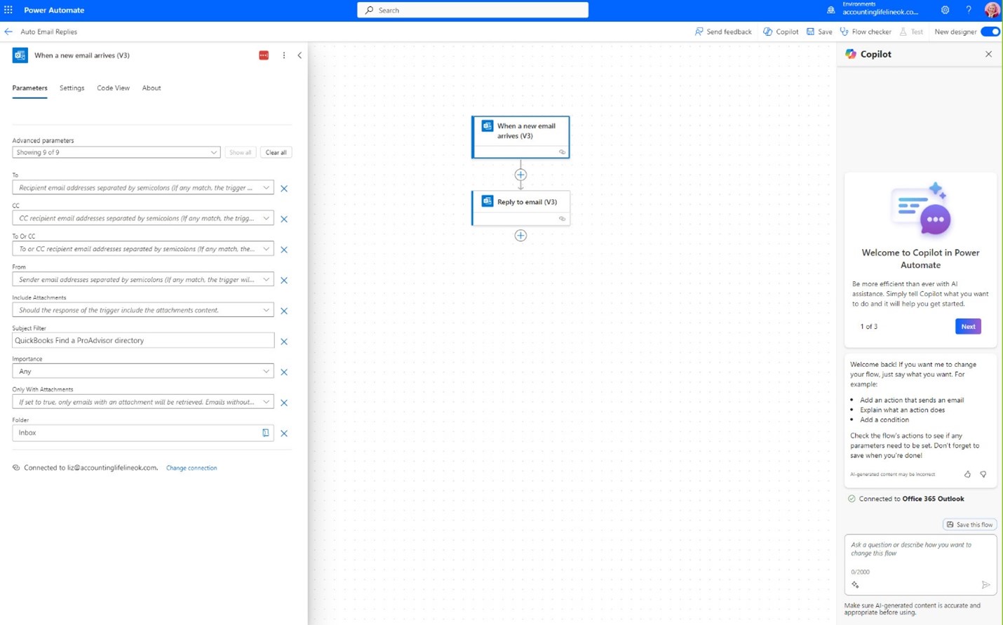Expand the Importance dropdown
The image size is (1003, 625).
[x=267, y=371]
